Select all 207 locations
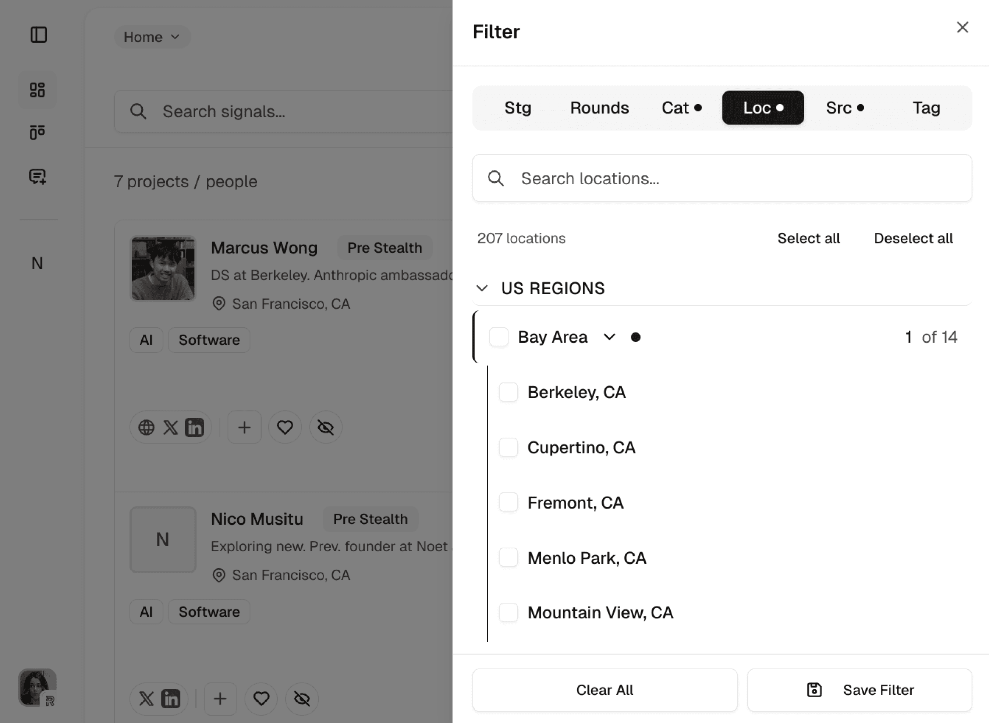The image size is (989, 723). (808, 238)
